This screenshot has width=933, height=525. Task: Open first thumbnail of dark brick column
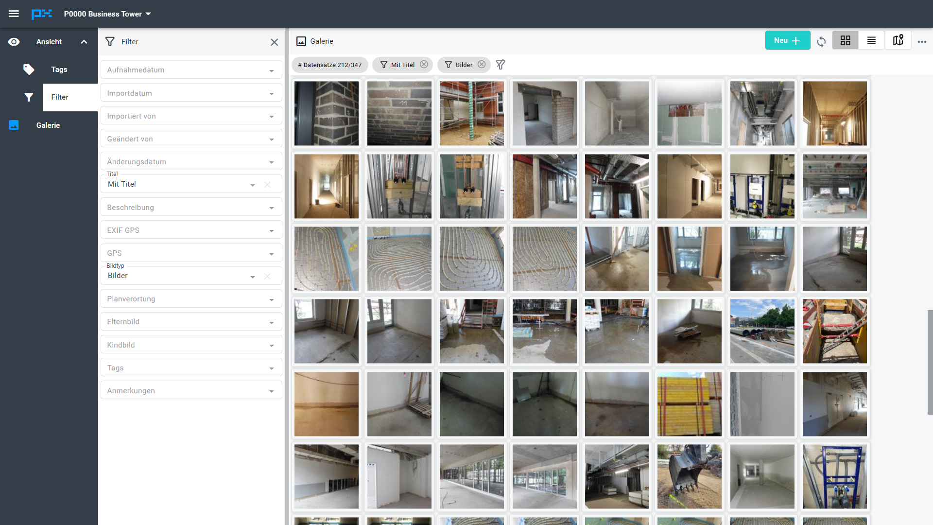tap(327, 113)
